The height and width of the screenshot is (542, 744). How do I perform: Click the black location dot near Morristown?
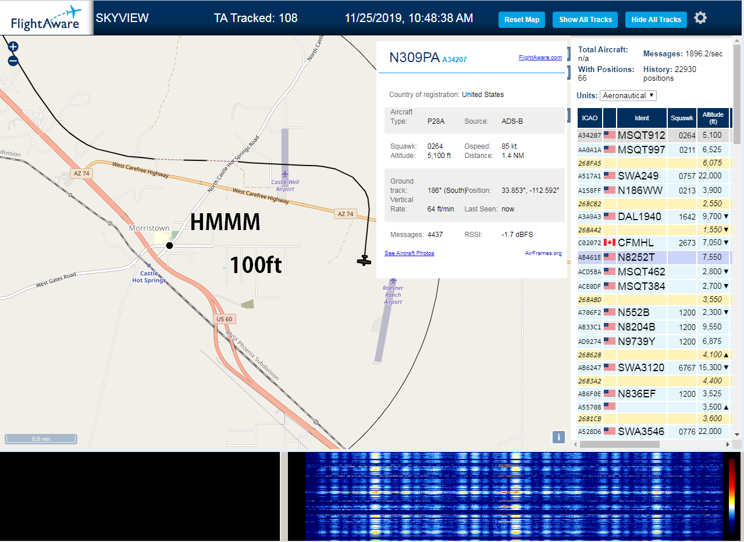coord(169,246)
